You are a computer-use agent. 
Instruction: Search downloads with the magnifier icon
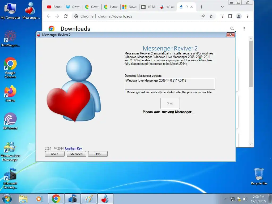pos(232,29)
